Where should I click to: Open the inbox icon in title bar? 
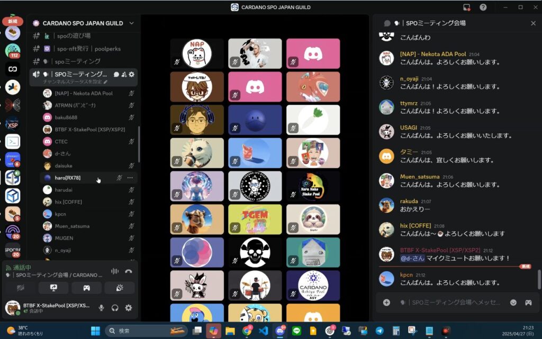466,7
